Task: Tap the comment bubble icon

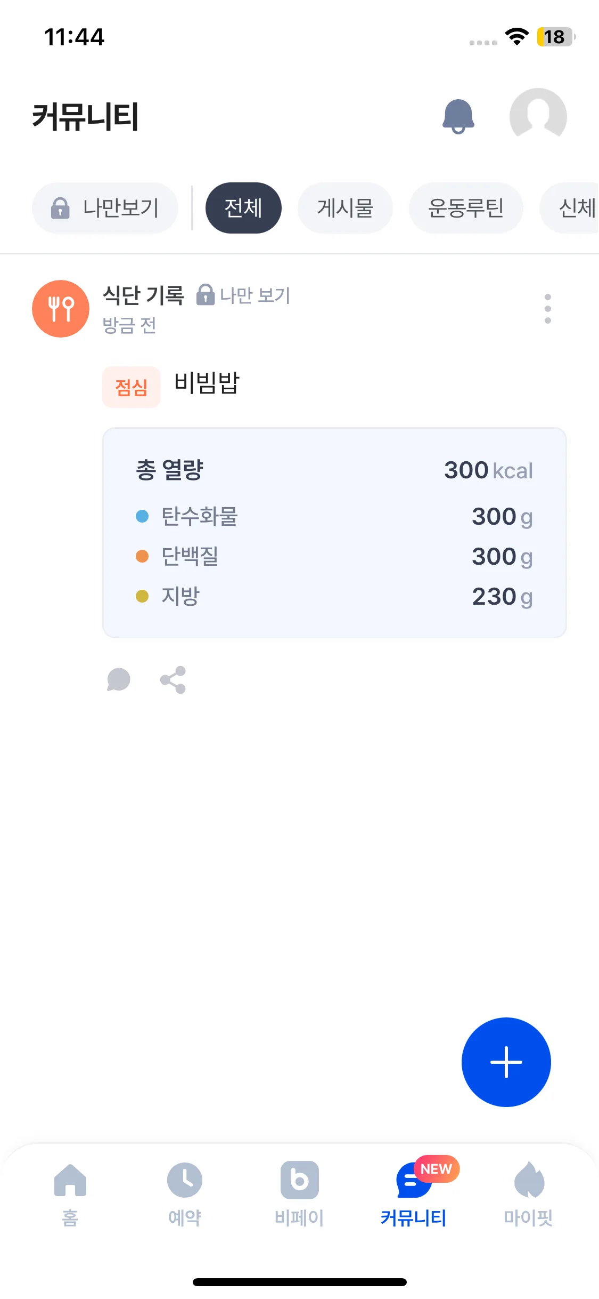Action: [118, 680]
